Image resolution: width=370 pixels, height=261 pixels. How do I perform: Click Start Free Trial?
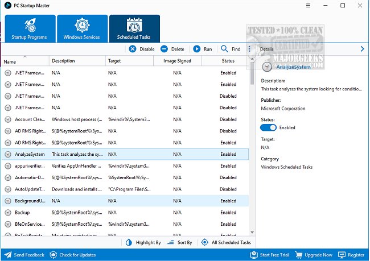(269, 255)
